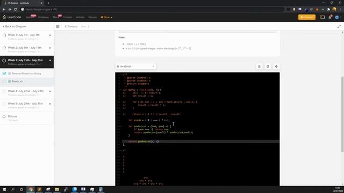Toggle the sidebar hamburger menu
Screen dimensions: 344x193
tap(58, 26)
